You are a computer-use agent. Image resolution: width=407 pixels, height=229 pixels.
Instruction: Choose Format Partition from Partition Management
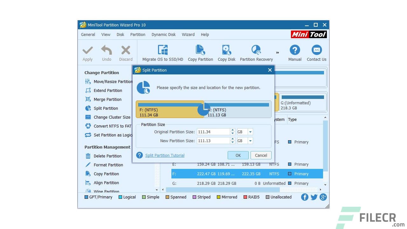[108, 165]
